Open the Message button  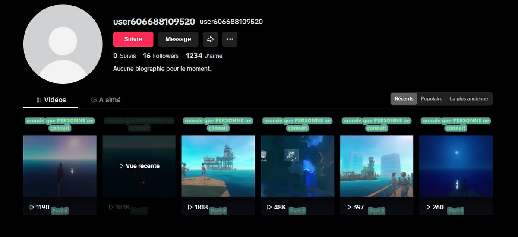[x=178, y=39]
